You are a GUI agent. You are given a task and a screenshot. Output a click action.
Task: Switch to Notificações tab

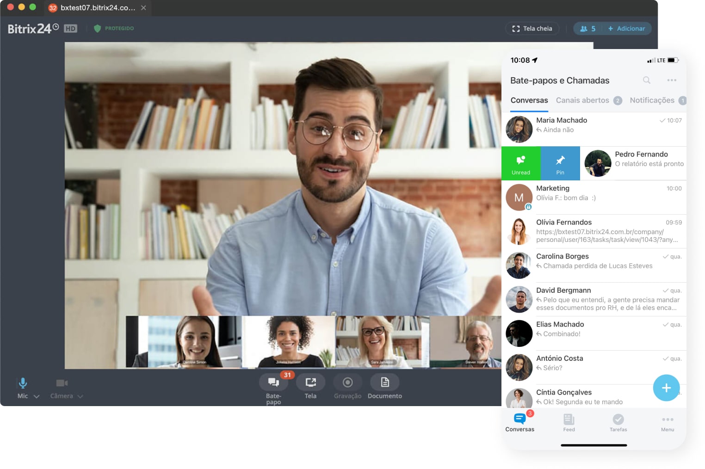coord(652,100)
